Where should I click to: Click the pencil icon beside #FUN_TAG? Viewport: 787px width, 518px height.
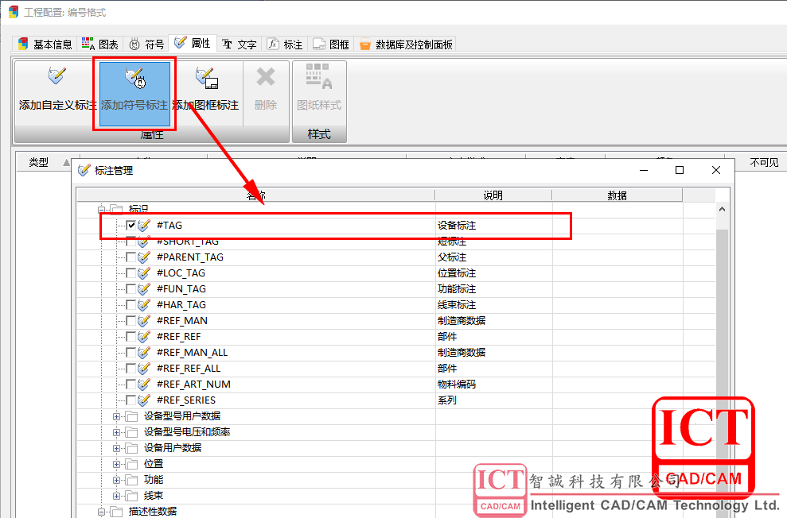pyautogui.click(x=144, y=289)
